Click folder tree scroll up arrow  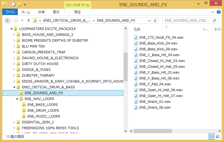click(x=125, y=28)
